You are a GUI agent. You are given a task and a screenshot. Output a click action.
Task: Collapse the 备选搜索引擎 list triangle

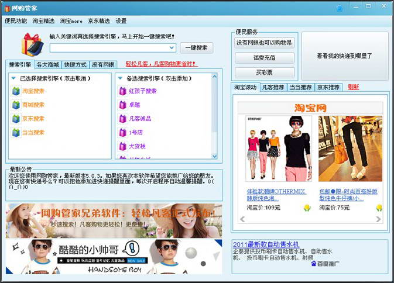point(120,78)
